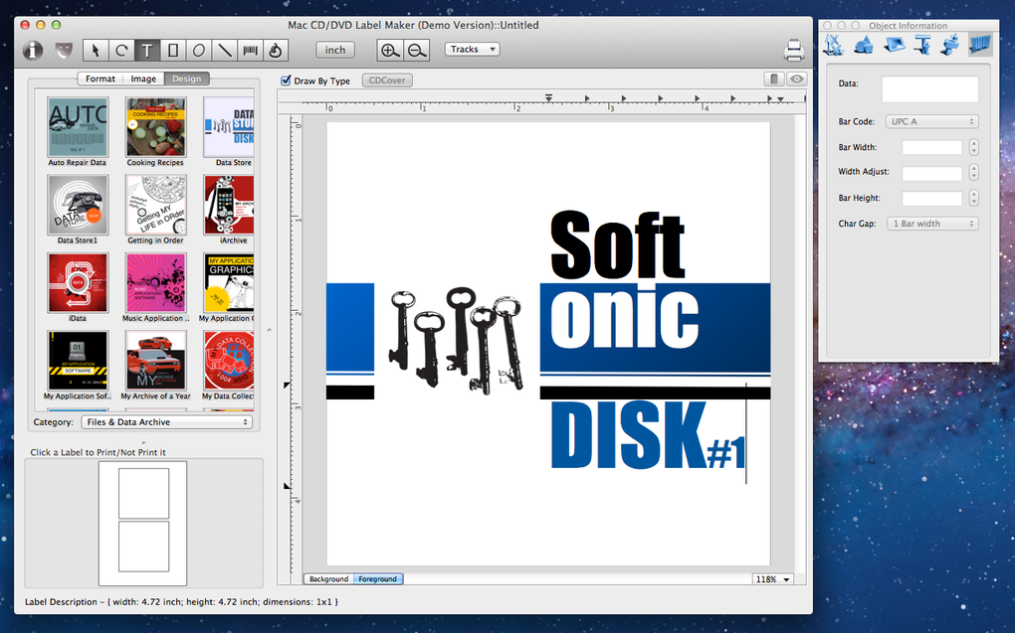Open shapes pane in Object Information
Viewport: 1015px width, 633px height.
tap(863, 45)
